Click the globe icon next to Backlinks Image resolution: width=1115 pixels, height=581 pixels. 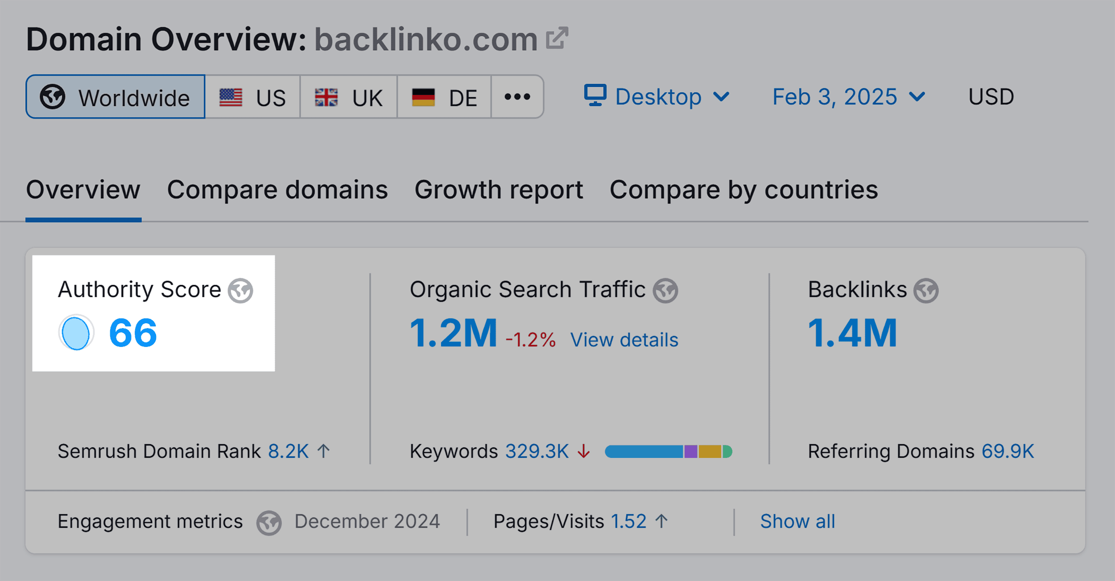pos(926,290)
